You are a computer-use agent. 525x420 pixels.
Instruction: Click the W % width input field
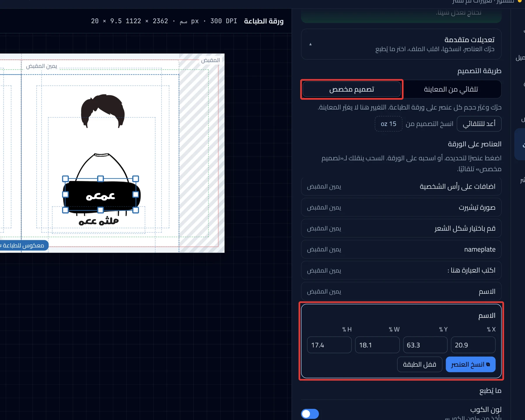tap(377, 345)
